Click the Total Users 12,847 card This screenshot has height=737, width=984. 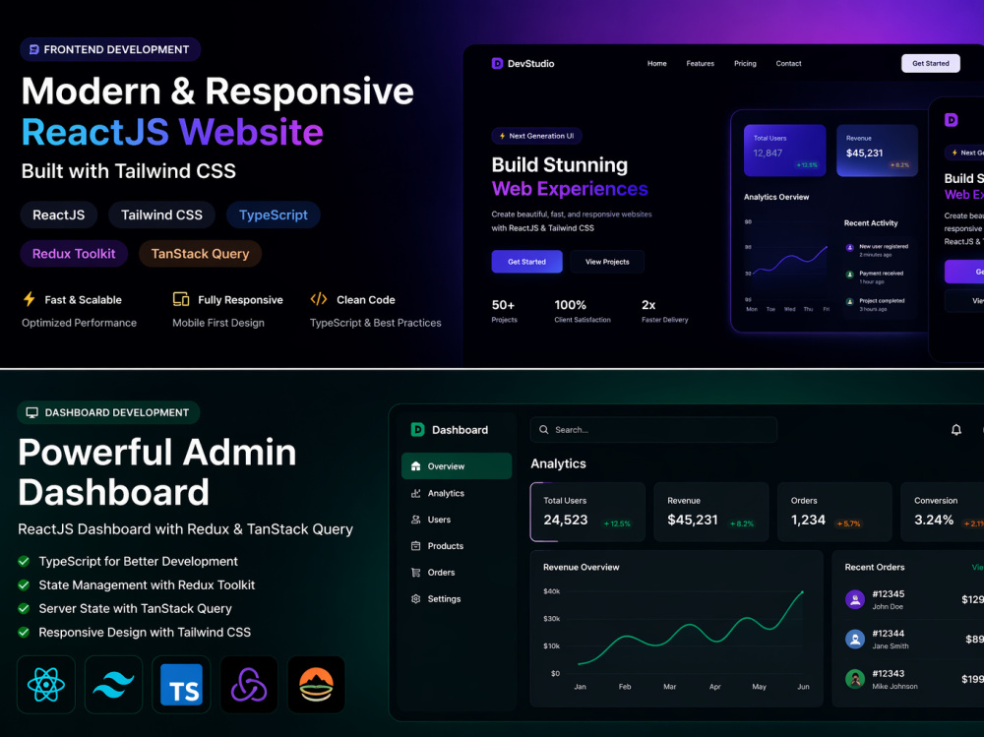(784, 151)
